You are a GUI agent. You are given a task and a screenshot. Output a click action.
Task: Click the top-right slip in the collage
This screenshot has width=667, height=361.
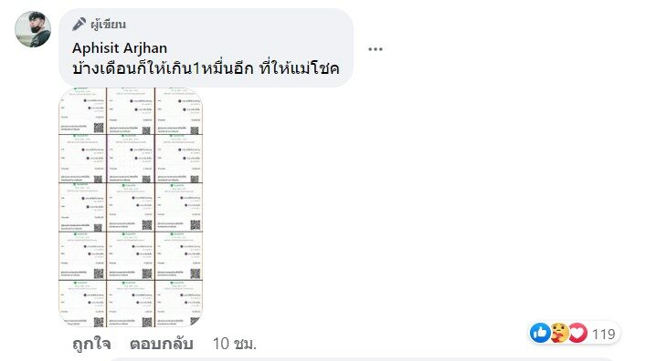179,110
